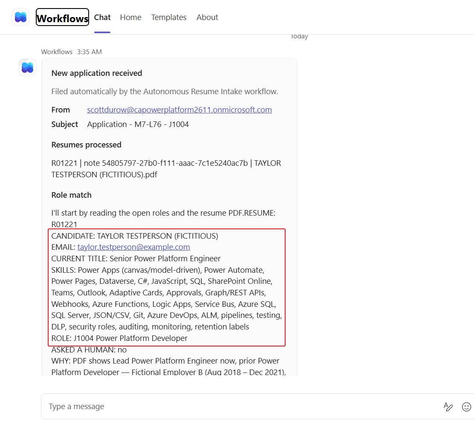Open the Templates tab
The image size is (474, 433).
point(169,17)
